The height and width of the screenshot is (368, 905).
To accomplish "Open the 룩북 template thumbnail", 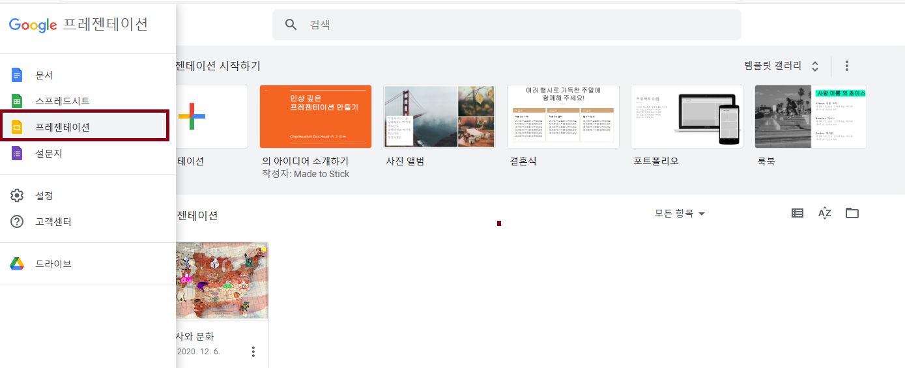I will click(811, 117).
